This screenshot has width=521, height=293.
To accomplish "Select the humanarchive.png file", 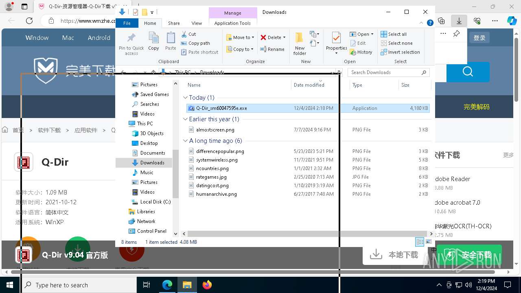I will 308,194.
